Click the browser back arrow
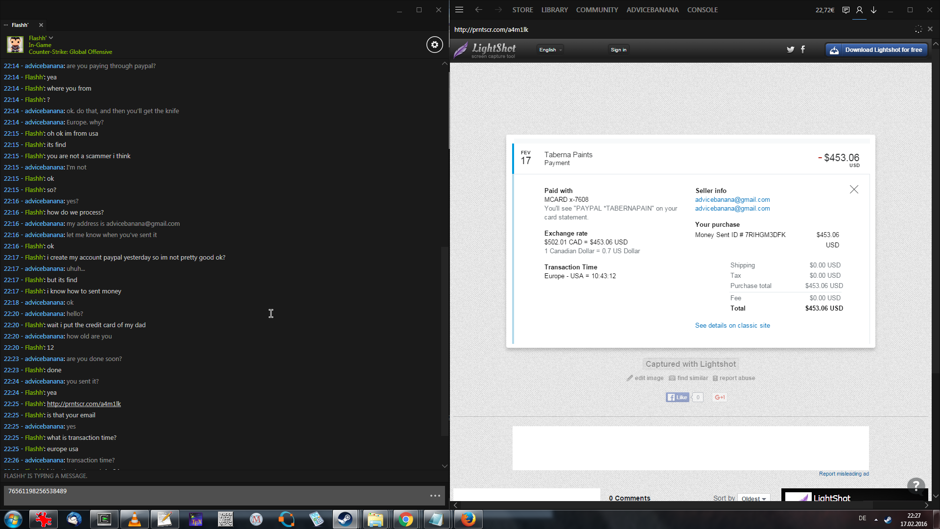This screenshot has height=529, width=940. pos(478,10)
